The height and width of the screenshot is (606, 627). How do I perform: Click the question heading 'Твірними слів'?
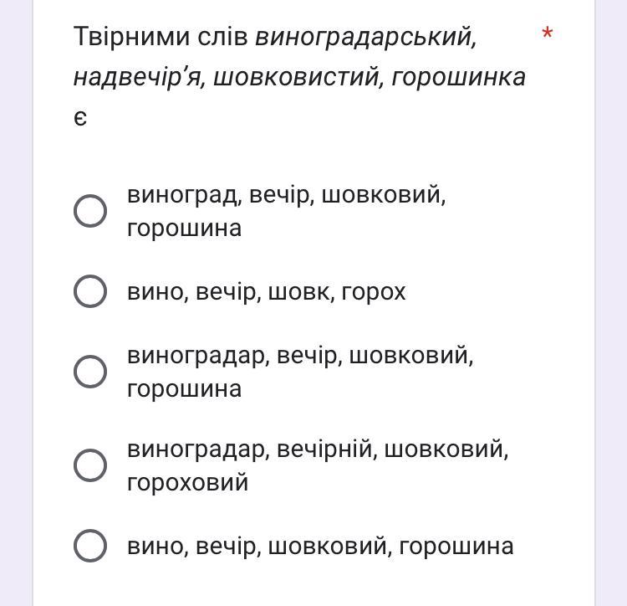click(161, 36)
